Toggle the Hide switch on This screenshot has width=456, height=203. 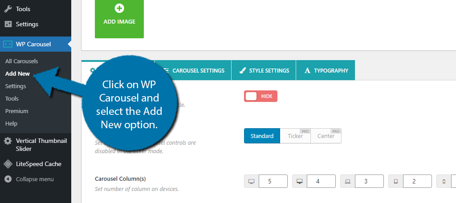(x=261, y=96)
